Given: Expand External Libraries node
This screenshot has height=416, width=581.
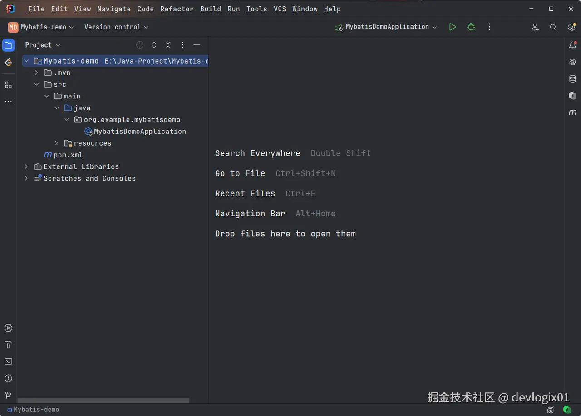Looking at the screenshot, I should (x=26, y=166).
